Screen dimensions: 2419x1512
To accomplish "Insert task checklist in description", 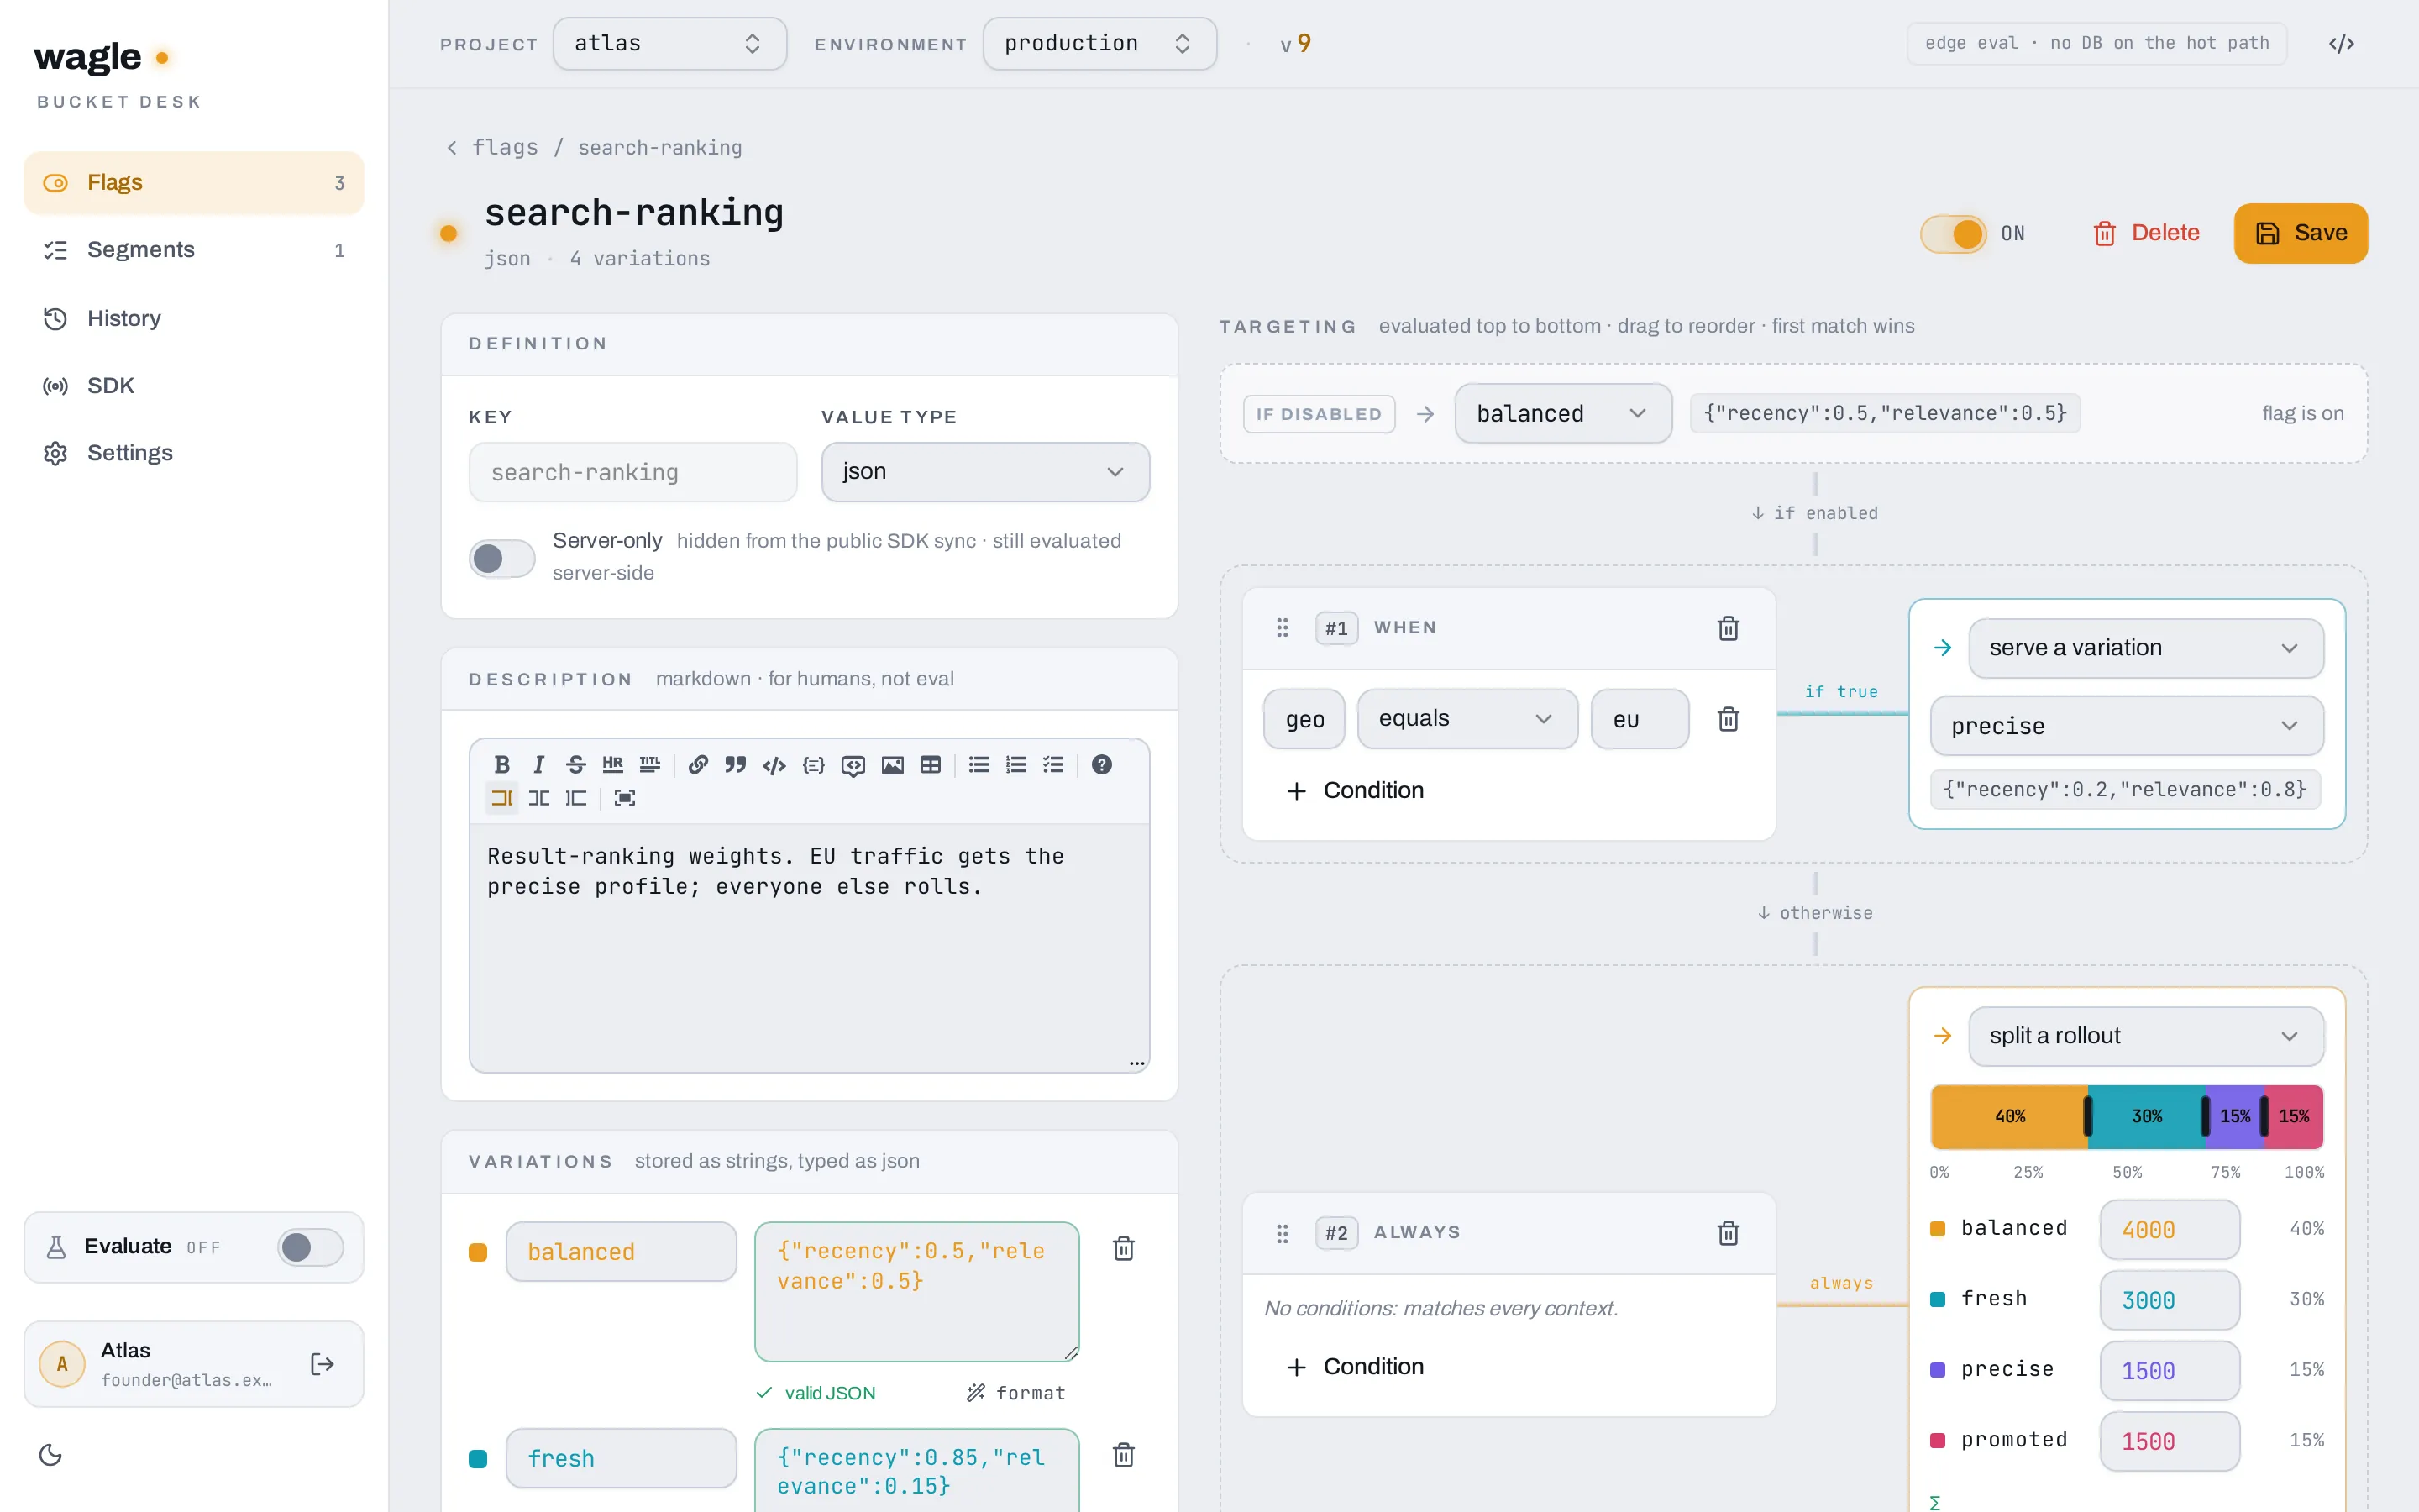I will coord(1053,765).
